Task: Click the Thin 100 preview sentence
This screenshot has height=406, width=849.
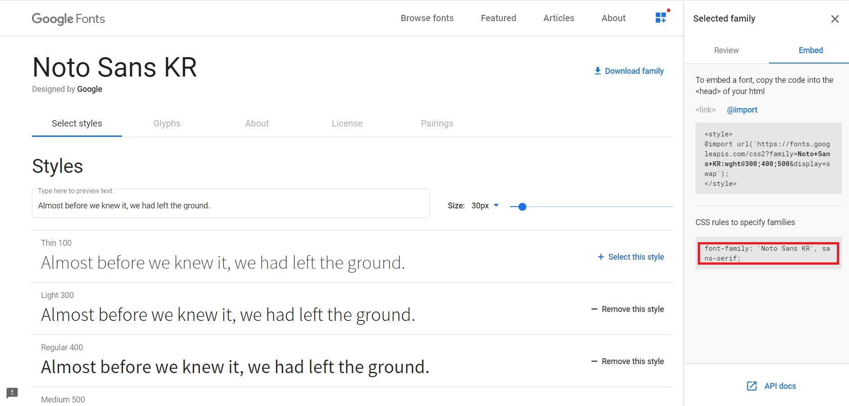Action: (x=223, y=263)
